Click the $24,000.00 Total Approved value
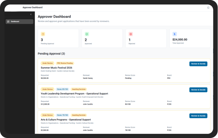Image resolution: width=218 pixels, height=138 pixels. (x=180, y=39)
